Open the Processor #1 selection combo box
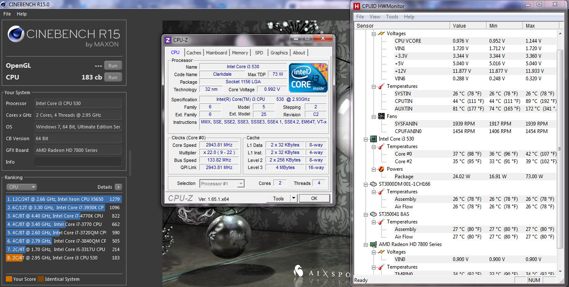This screenshot has width=569, height=287. pyautogui.click(x=222, y=184)
